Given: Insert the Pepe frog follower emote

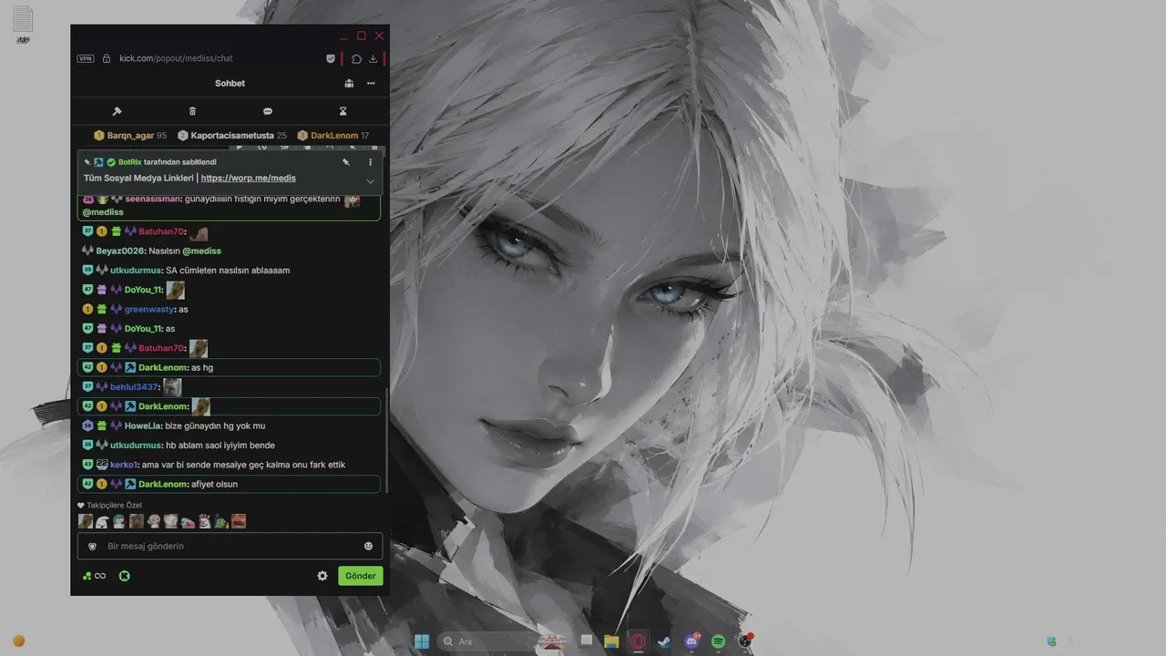Looking at the screenshot, I should pyautogui.click(x=221, y=521).
